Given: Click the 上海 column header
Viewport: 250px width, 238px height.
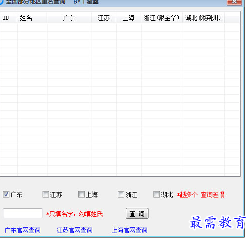Looking at the screenshot, I should click(x=129, y=18).
